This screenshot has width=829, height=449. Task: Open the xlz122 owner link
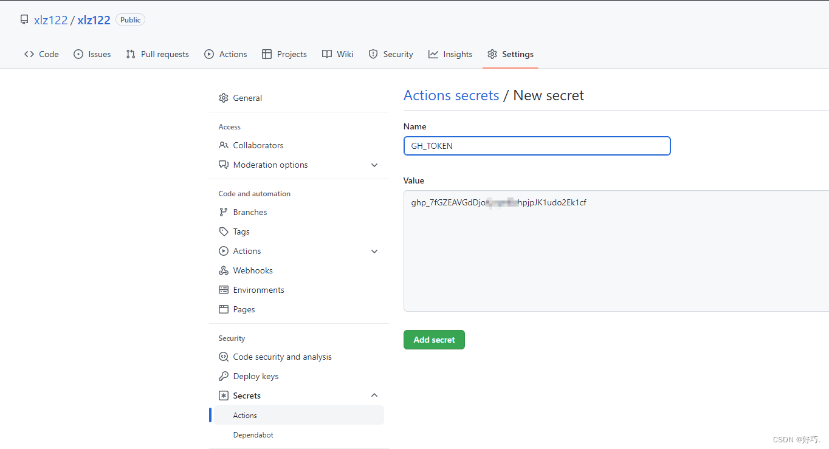click(x=50, y=20)
